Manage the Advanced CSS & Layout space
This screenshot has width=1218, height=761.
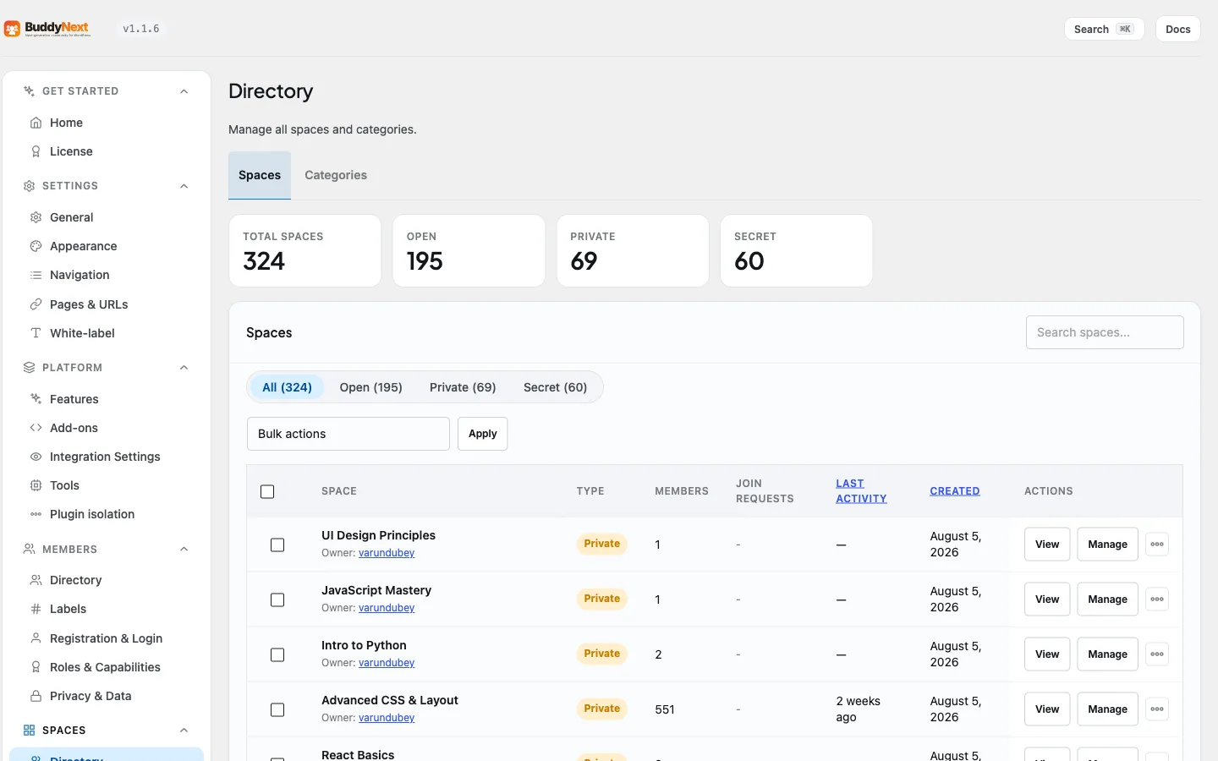point(1107,709)
